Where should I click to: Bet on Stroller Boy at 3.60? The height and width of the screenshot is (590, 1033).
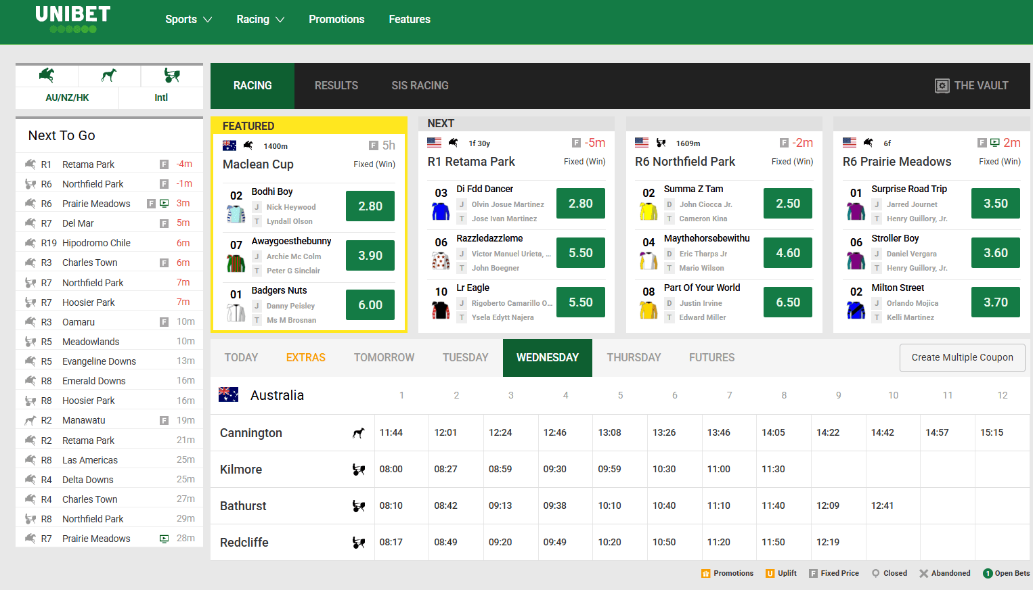pos(996,253)
